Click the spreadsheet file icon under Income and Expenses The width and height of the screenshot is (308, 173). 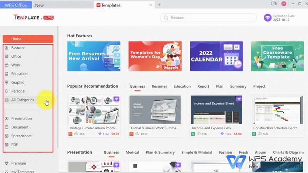[x=193, y=134]
